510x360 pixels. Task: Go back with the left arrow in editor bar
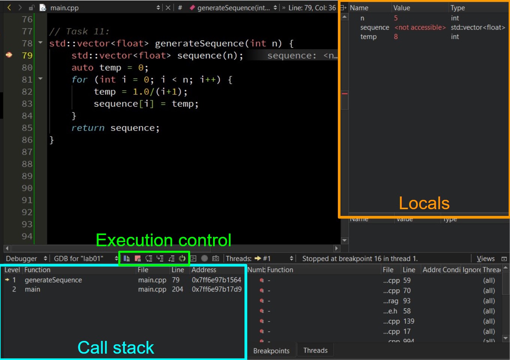point(9,7)
